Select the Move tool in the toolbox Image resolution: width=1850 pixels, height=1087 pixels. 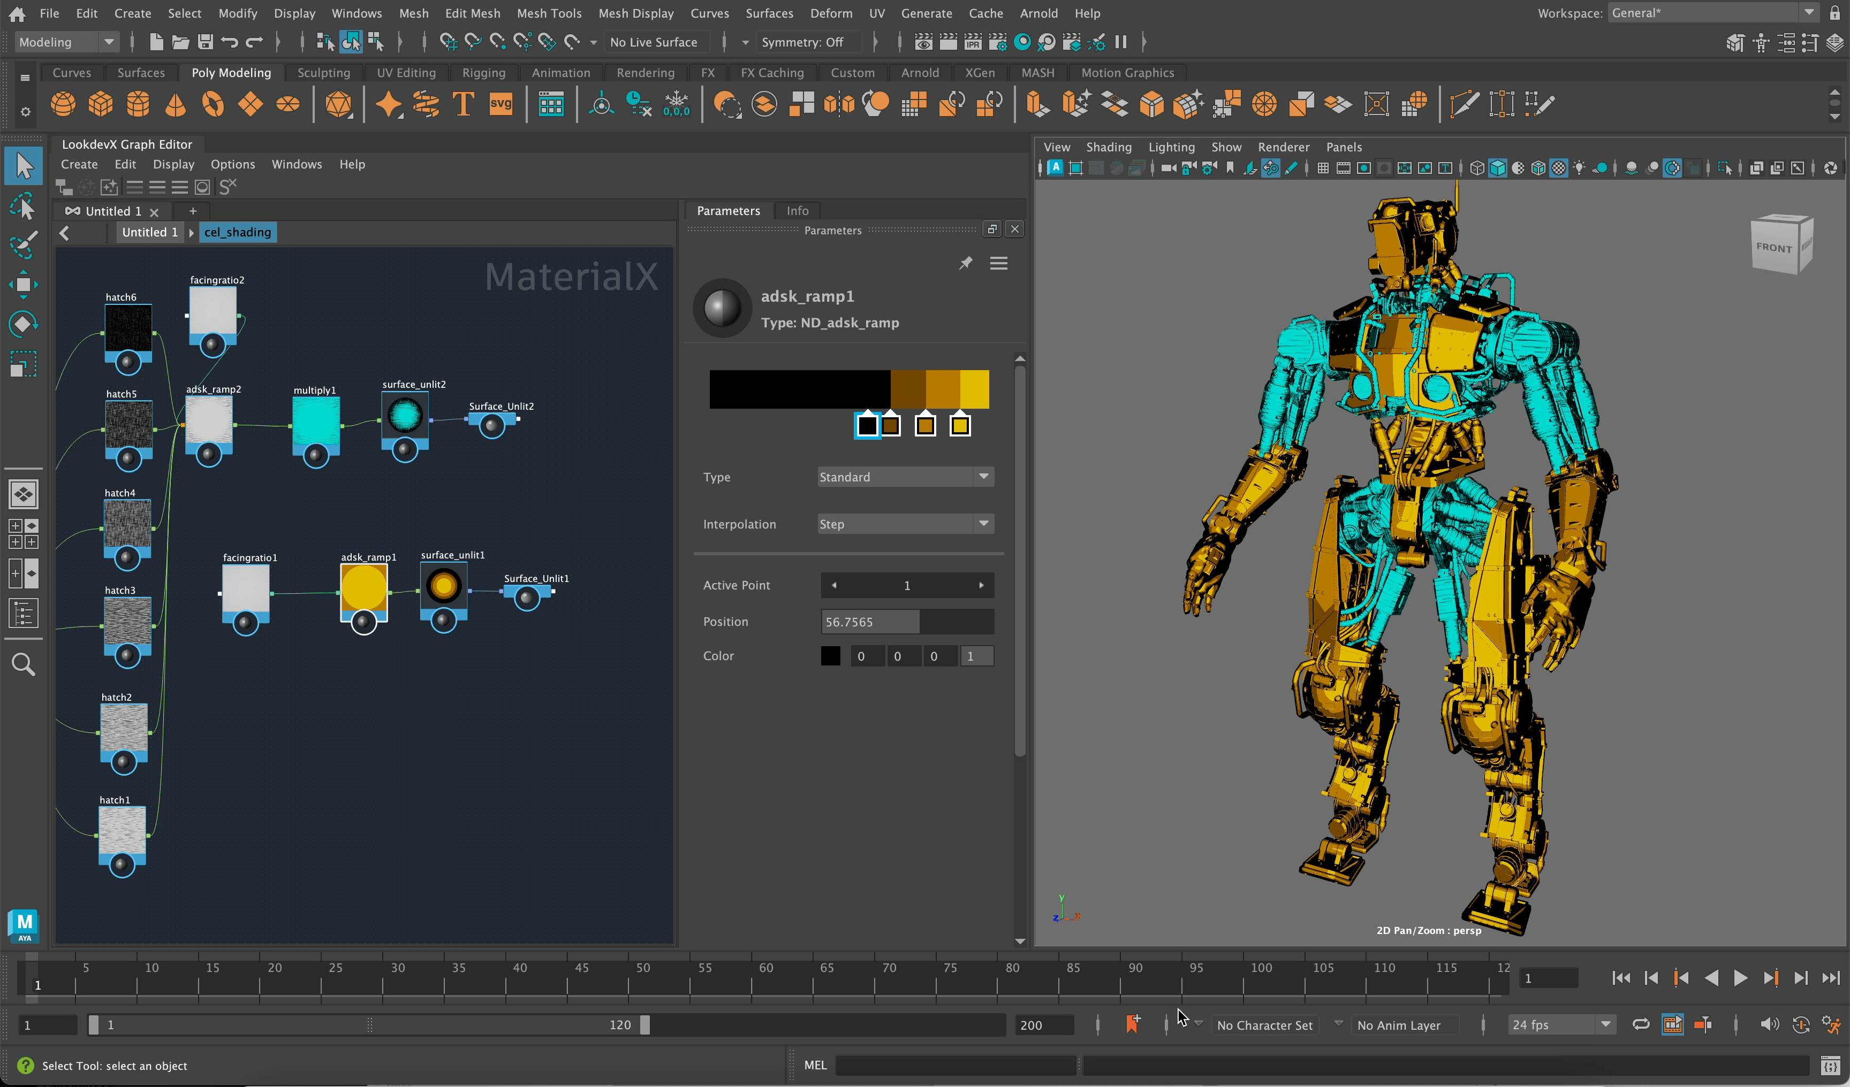pos(23,285)
